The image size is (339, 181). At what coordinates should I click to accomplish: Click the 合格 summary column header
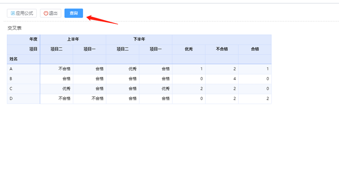coord(255,49)
